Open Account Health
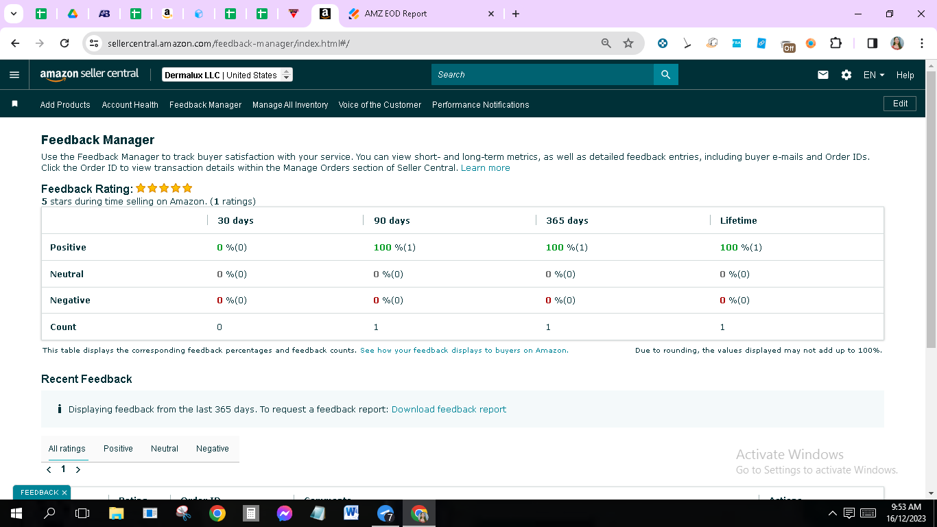The image size is (937, 527). [x=130, y=105]
